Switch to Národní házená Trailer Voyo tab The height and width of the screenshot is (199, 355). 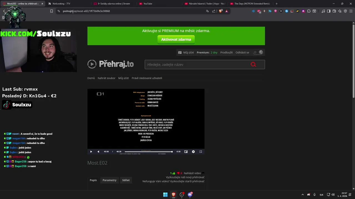coord(205,4)
